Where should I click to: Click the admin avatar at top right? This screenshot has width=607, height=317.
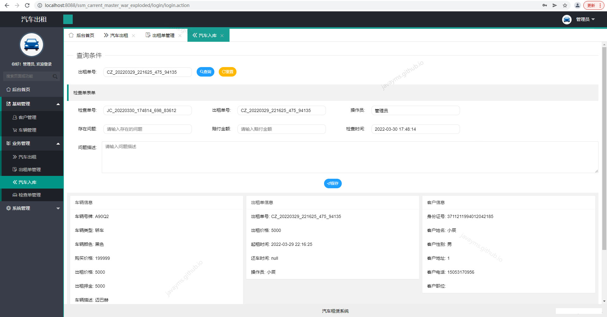click(567, 19)
